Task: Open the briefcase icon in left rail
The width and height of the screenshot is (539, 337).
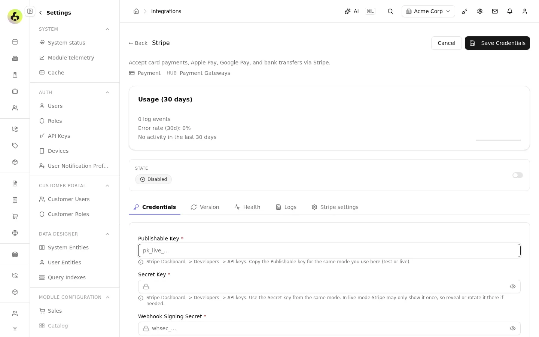Action: tap(15, 91)
